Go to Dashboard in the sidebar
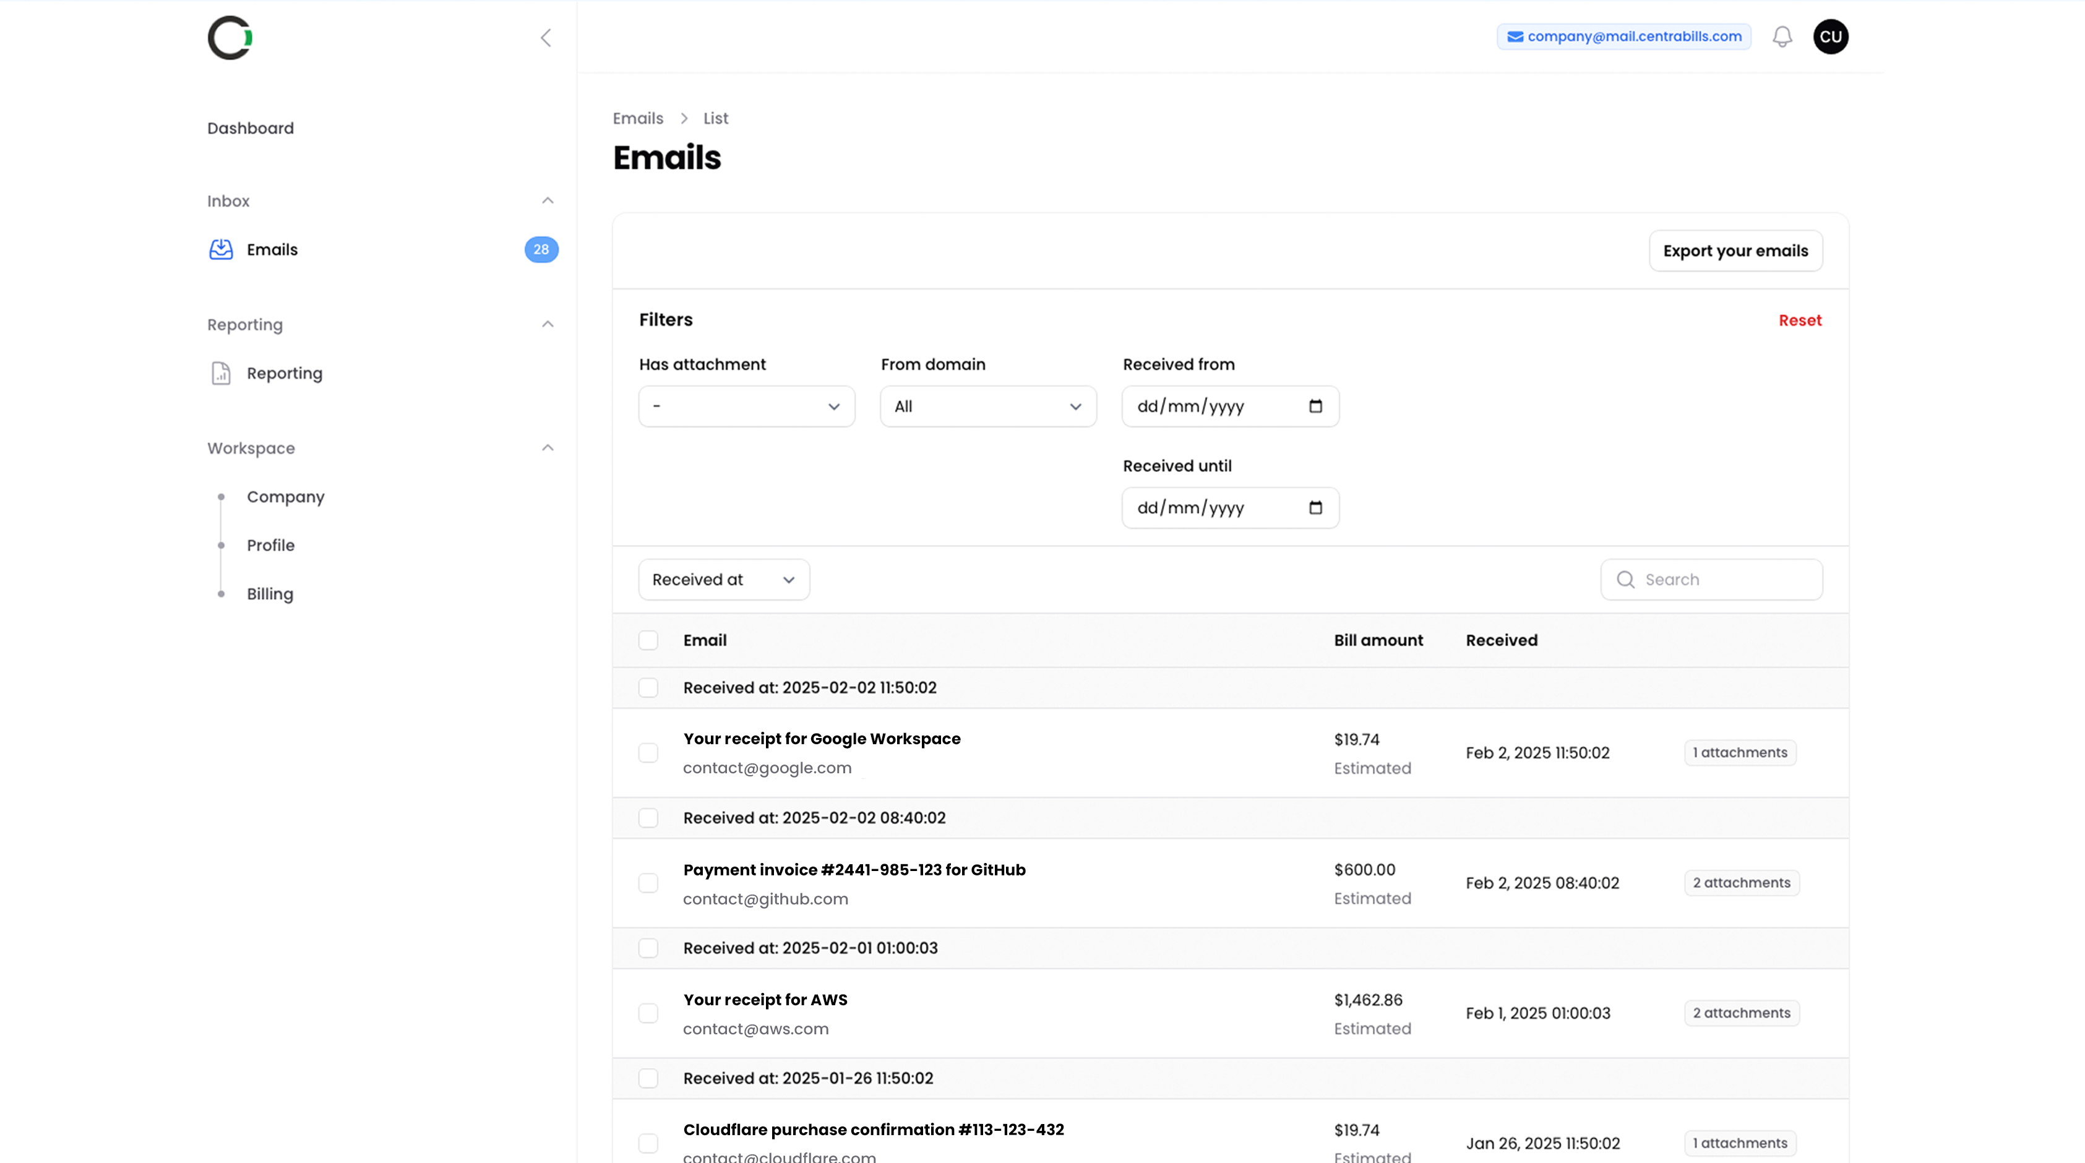Viewport: 2085px width, 1163px height. 250,128
